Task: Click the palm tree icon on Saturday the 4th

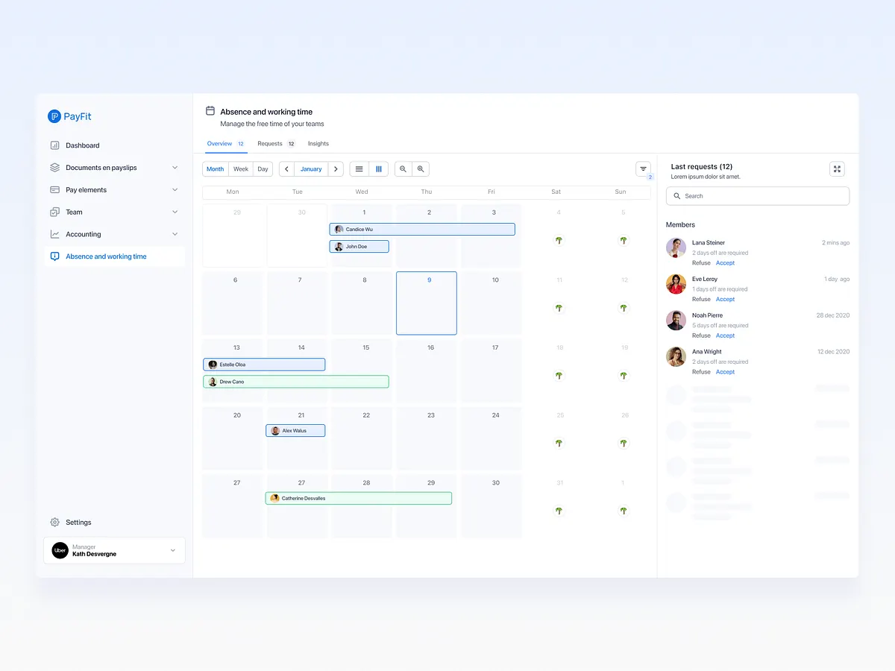Action: [x=559, y=240]
